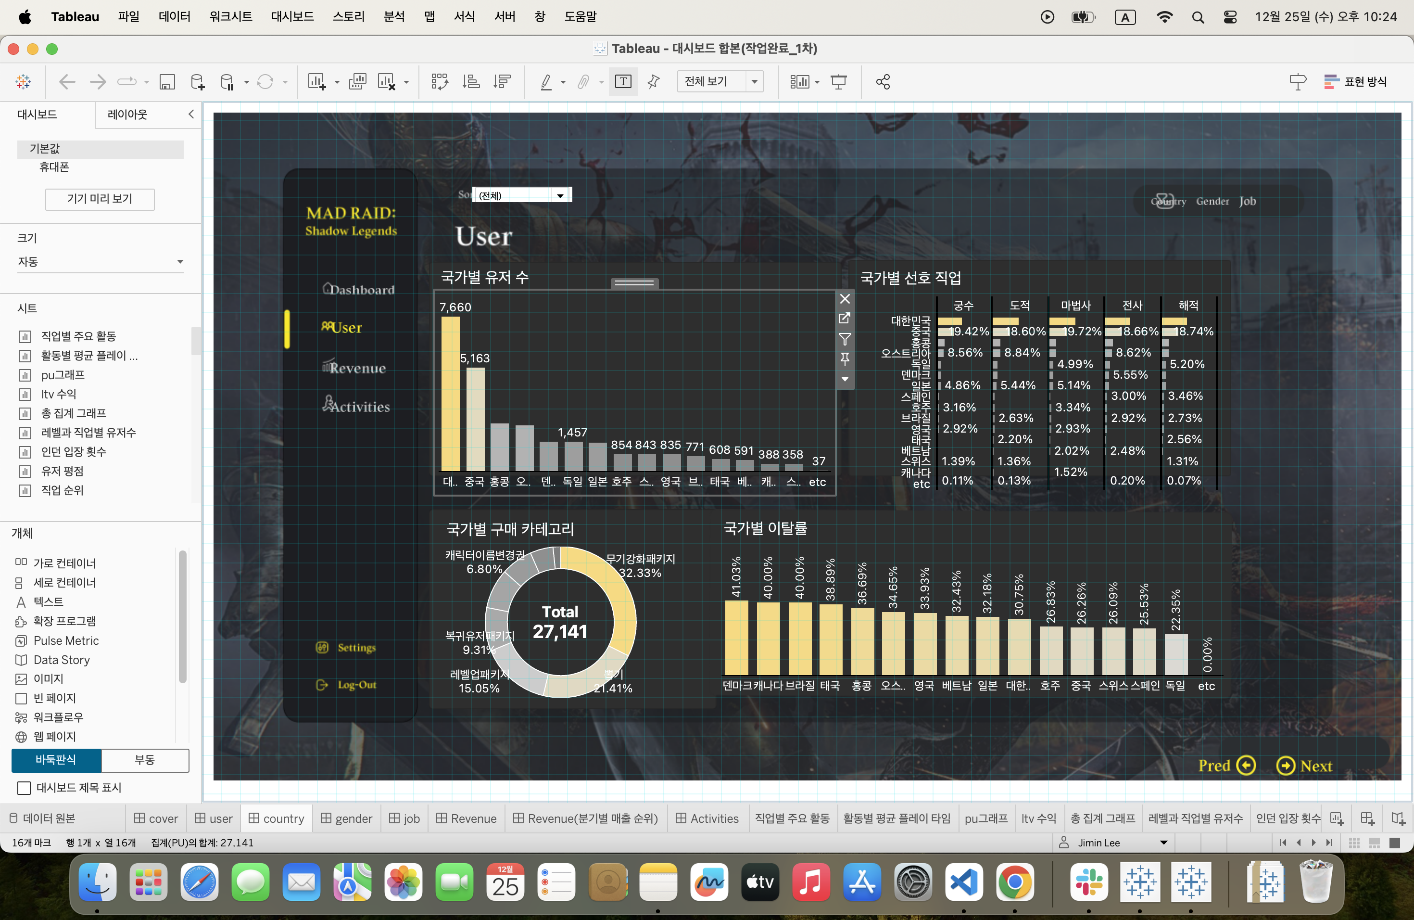Screen dimensions: 1414x920
Task: Open more options arrow on selected chart
Action: (844, 379)
